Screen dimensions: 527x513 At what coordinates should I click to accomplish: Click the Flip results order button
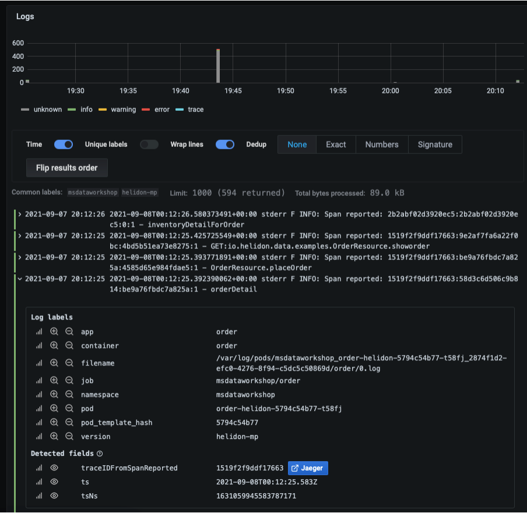(x=67, y=168)
